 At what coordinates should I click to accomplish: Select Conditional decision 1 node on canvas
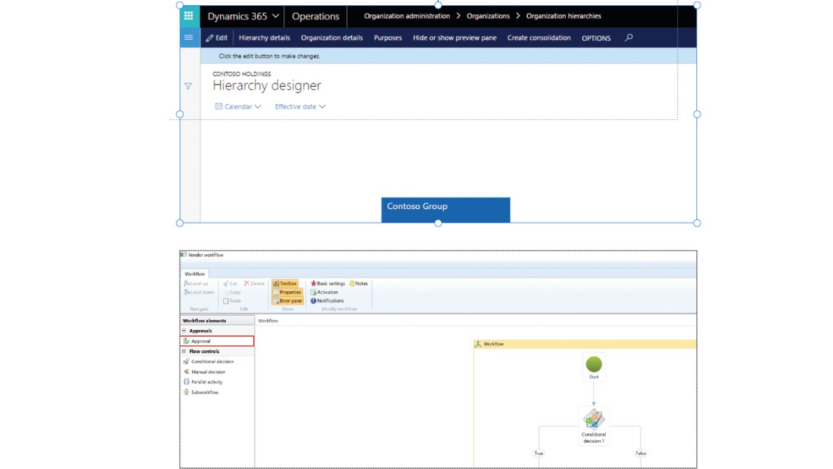pyautogui.click(x=594, y=426)
